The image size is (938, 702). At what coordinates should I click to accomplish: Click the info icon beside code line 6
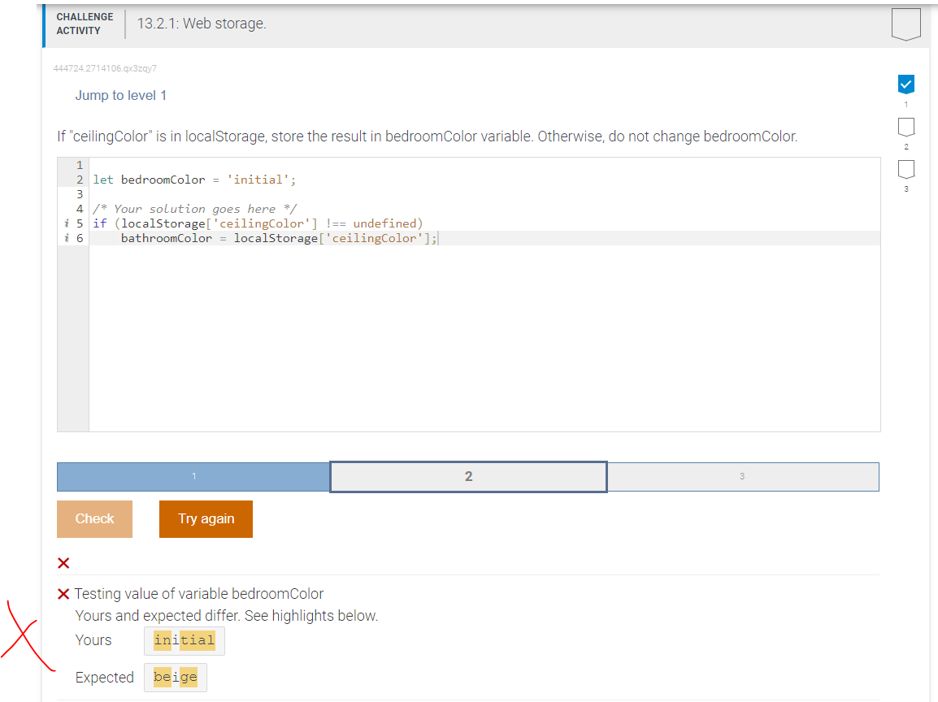point(65,237)
